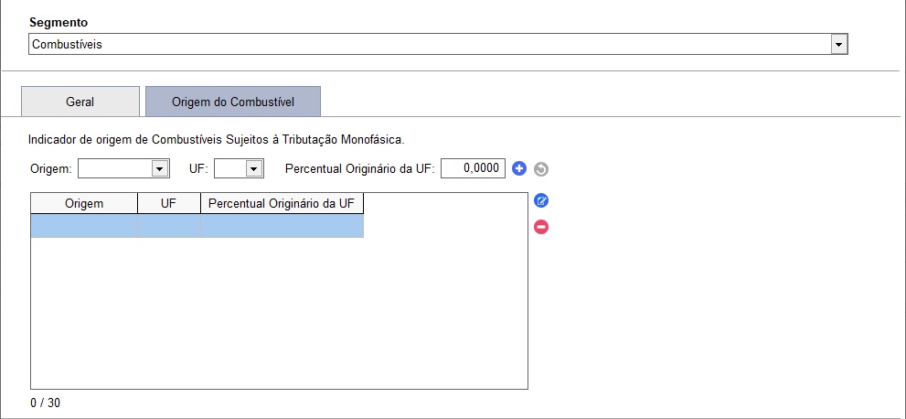The height and width of the screenshot is (419, 906).
Task: Click the Percentual Originário da UF input field
Action: tap(473, 168)
